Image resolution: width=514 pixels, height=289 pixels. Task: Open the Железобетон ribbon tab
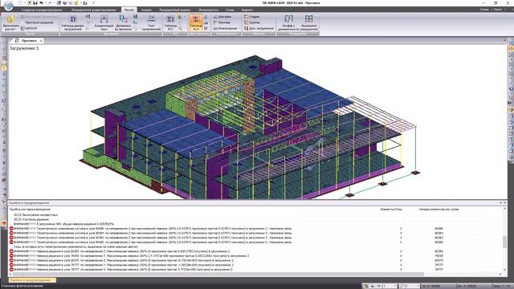coord(209,10)
